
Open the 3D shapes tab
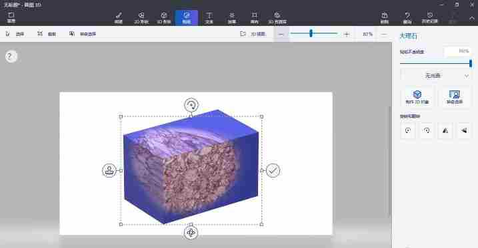click(x=164, y=18)
